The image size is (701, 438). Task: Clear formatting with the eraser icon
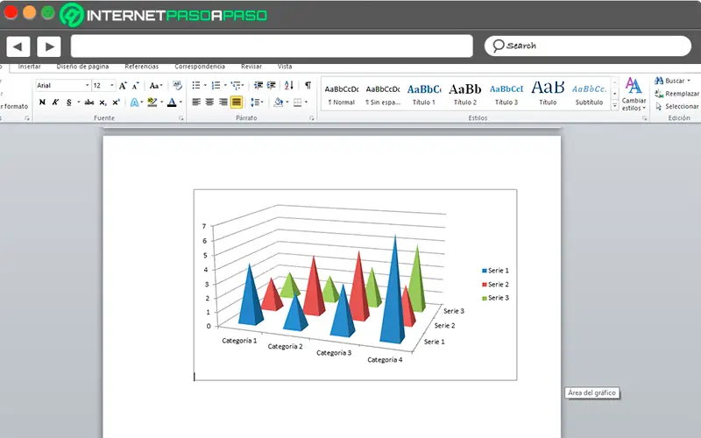[177, 85]
